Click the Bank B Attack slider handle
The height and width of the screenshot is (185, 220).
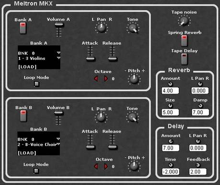[x=90, y=147]
